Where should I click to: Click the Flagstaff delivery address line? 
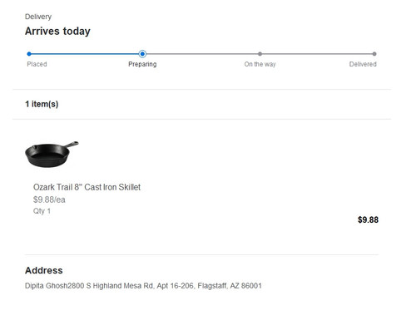tap(143, 286)
